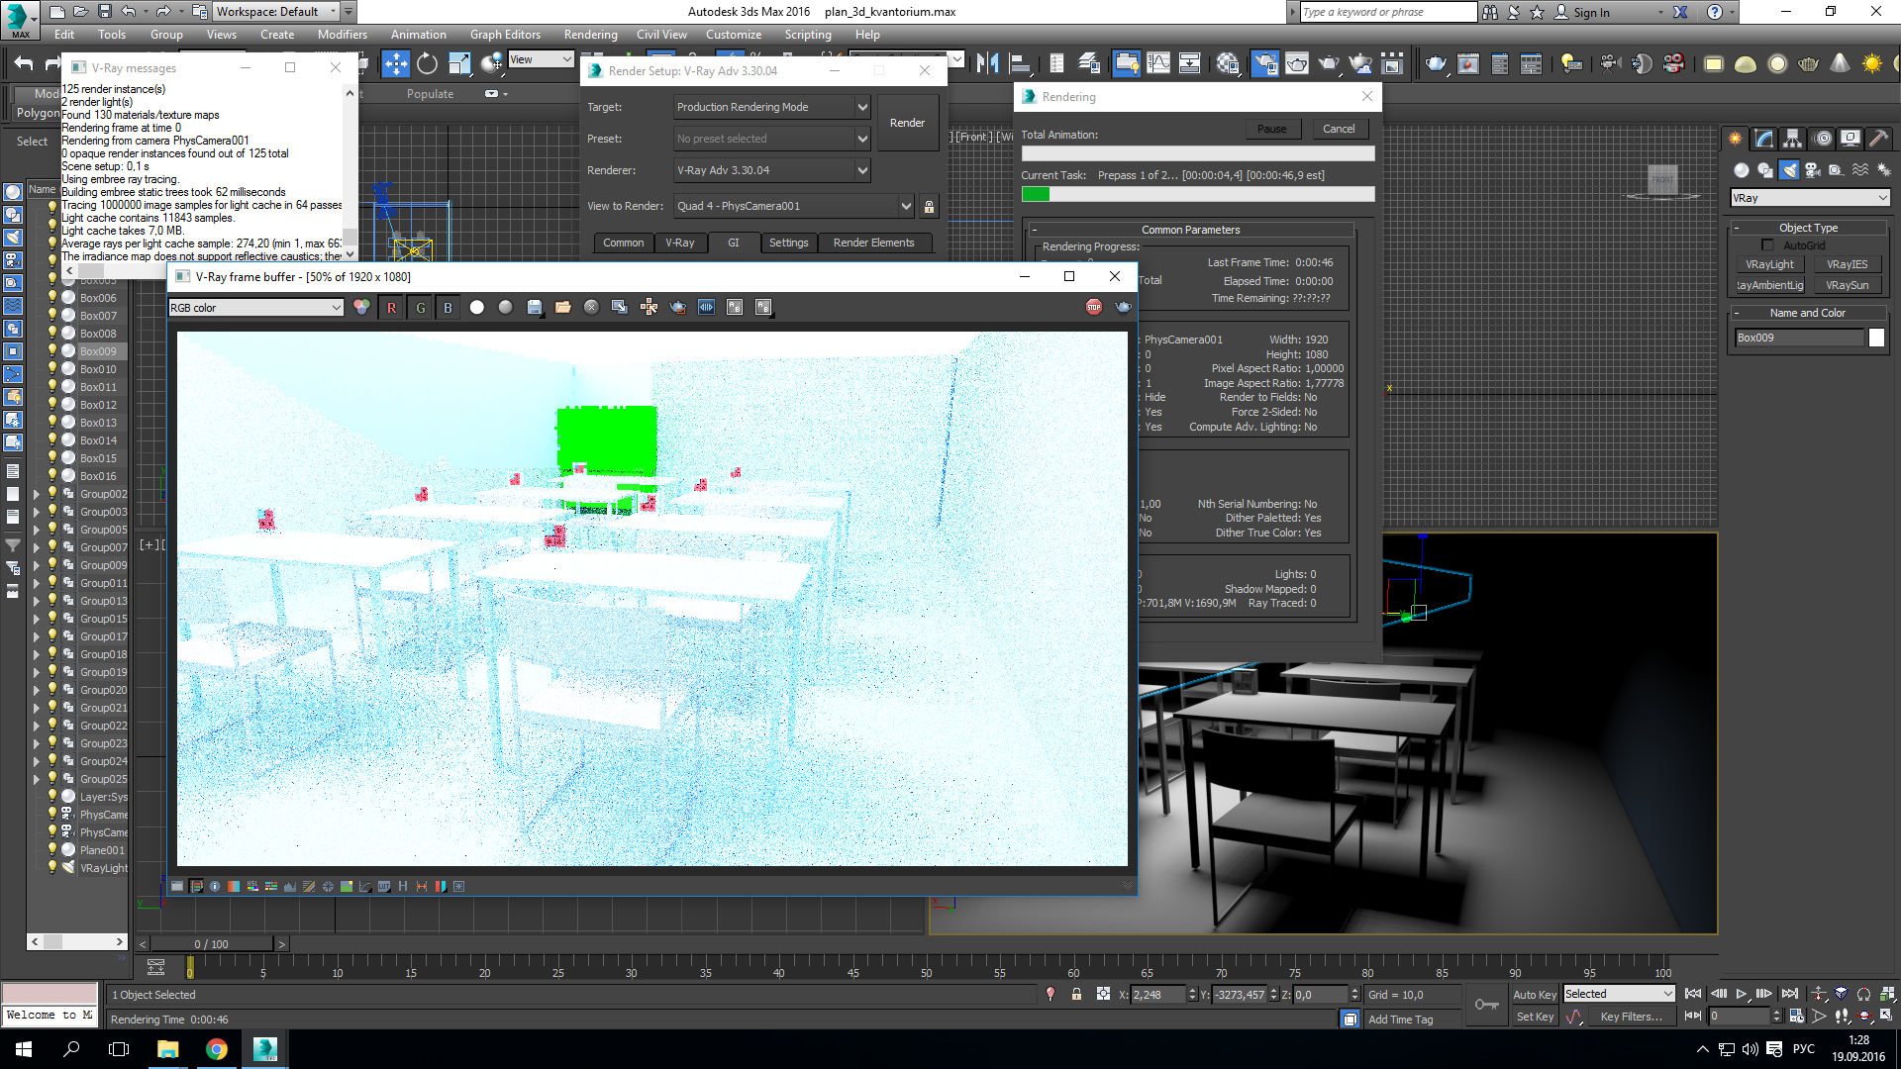Expand Group013 in scene explorer
Screen dimensions: 1901x1069
(x=38, y=601)
